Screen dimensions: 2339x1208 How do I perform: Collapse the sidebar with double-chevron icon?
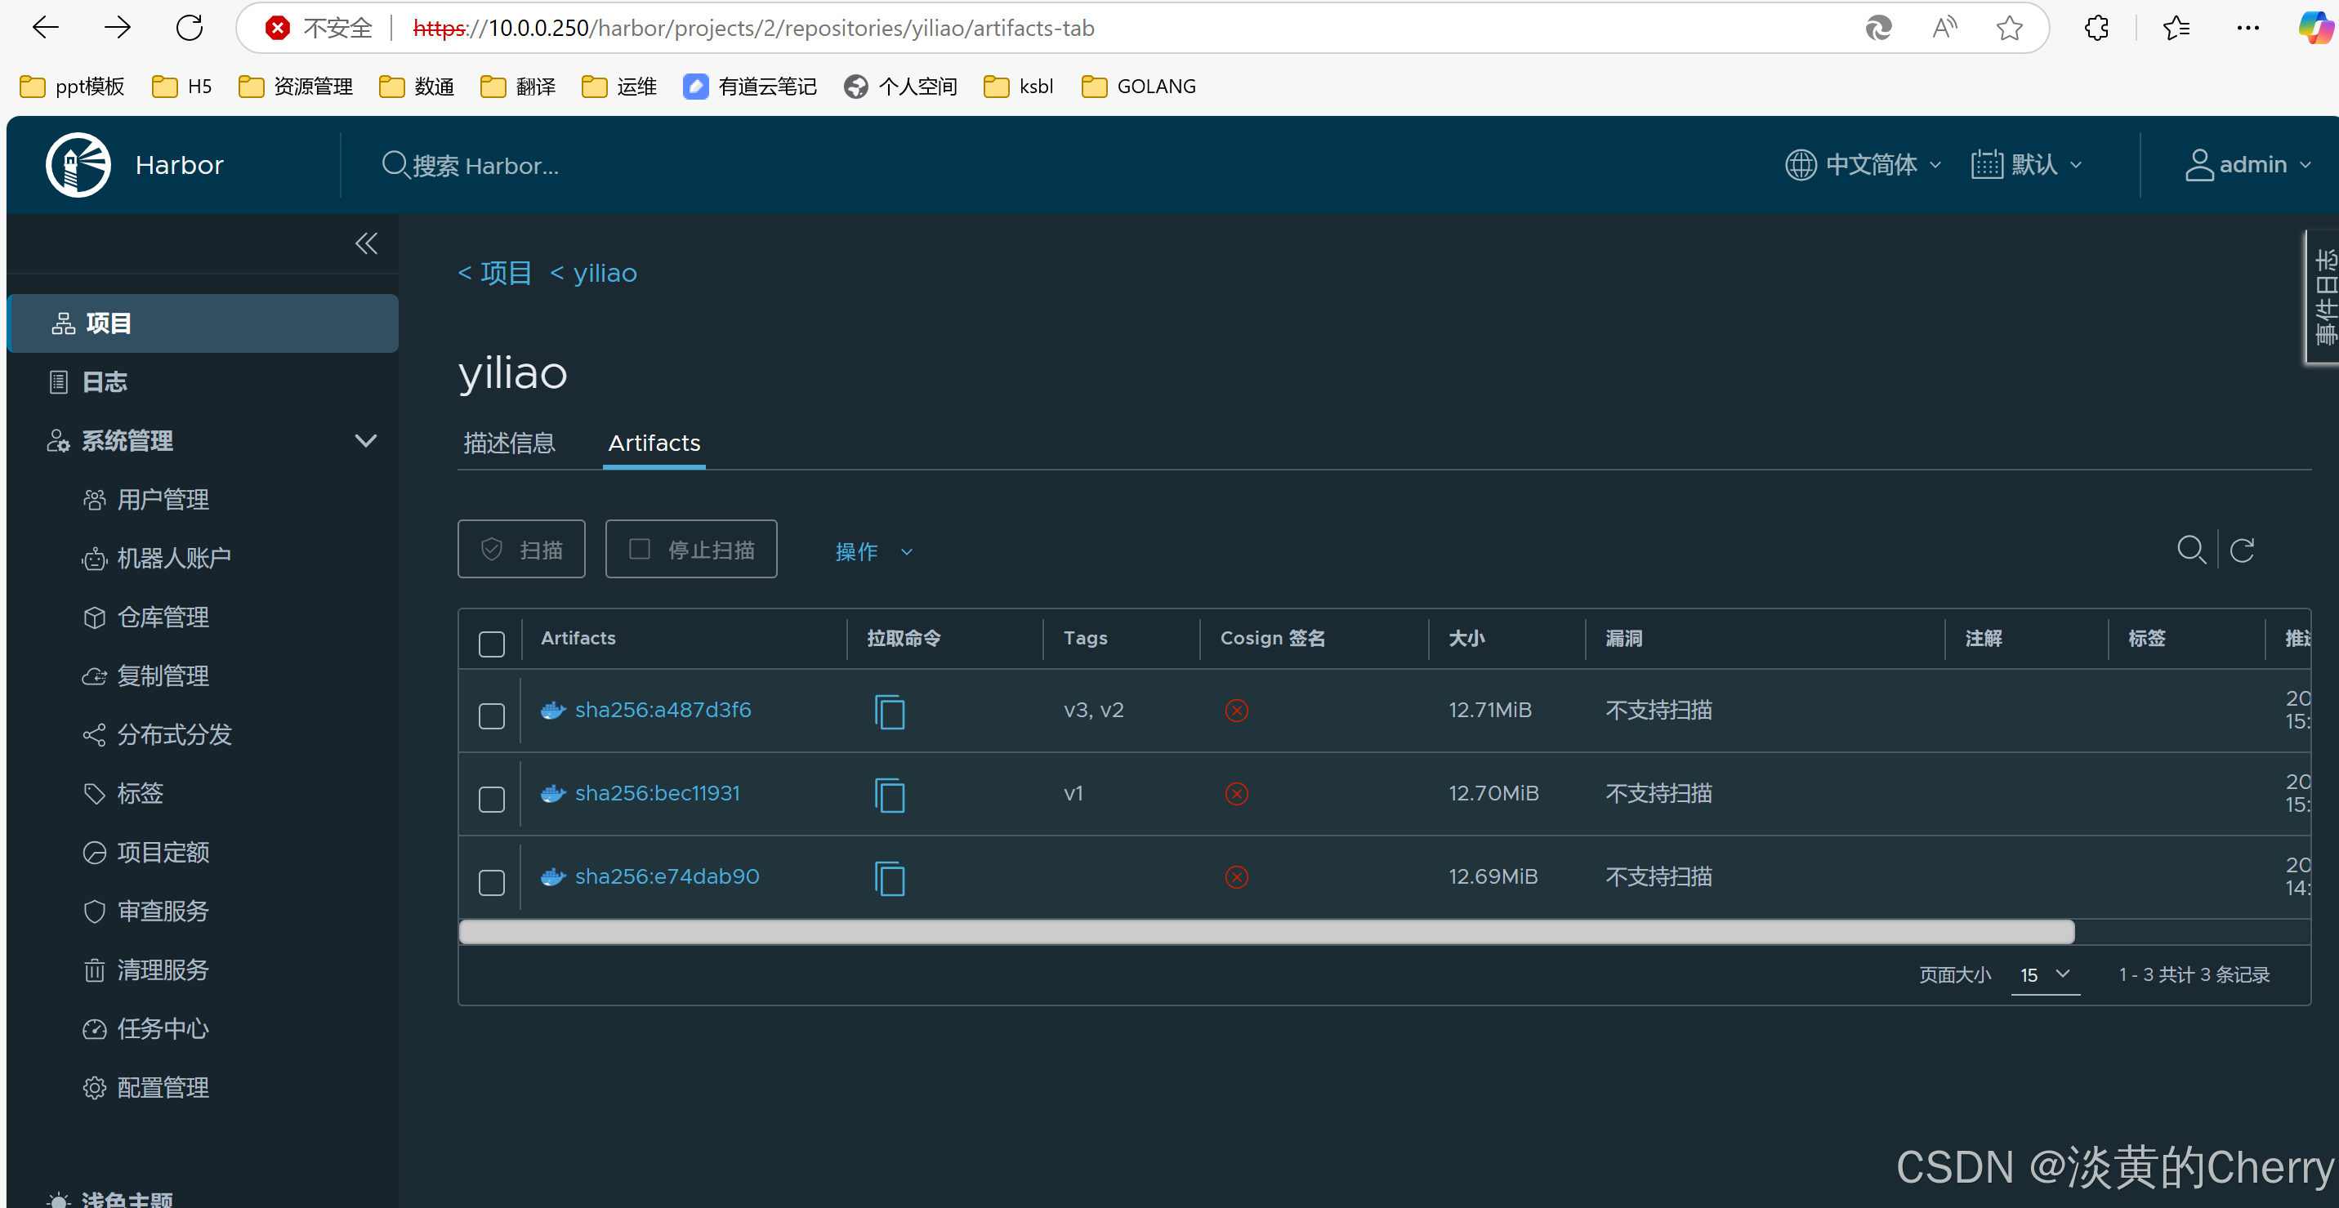pos(366,243)
